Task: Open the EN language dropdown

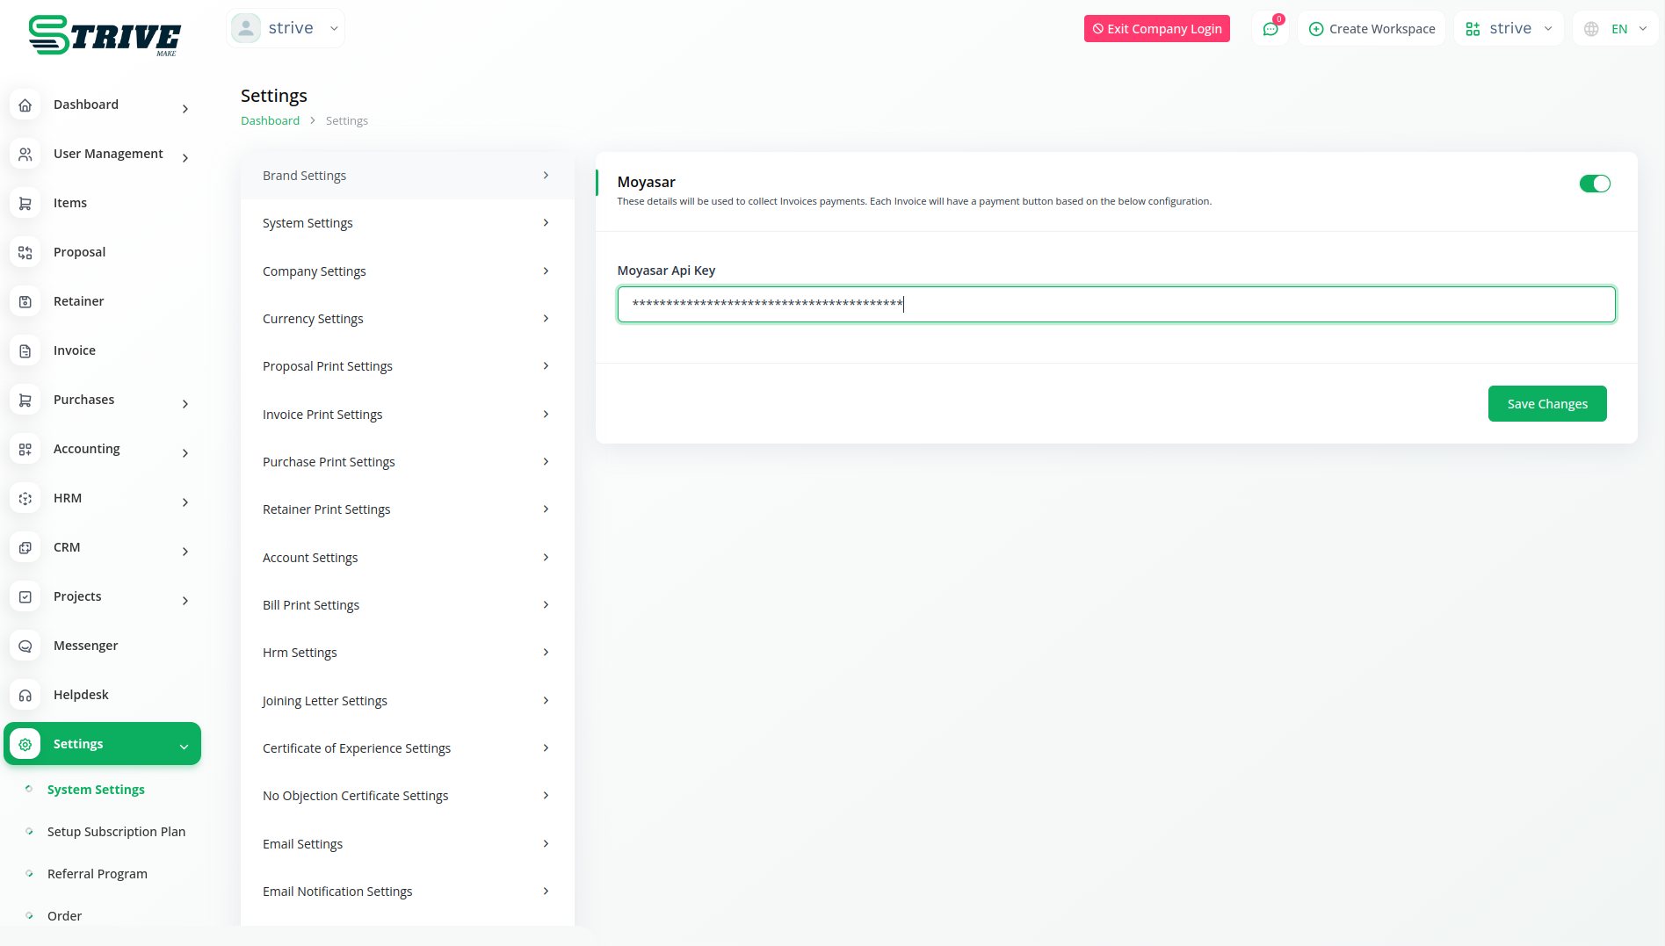Action: click(1617, 29)
